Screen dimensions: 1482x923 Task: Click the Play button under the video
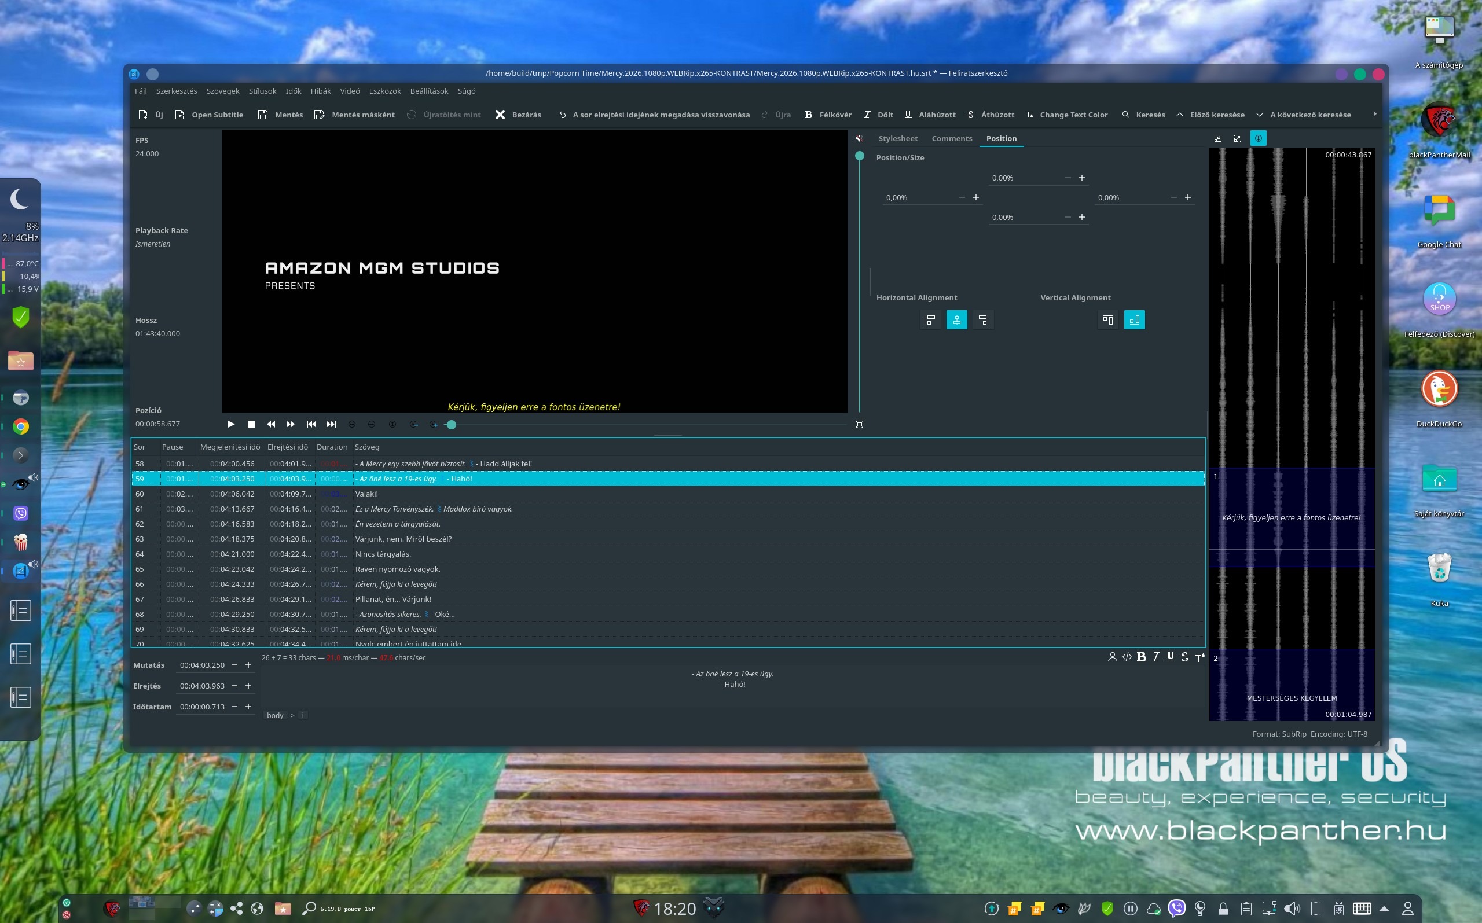(231, 424)
